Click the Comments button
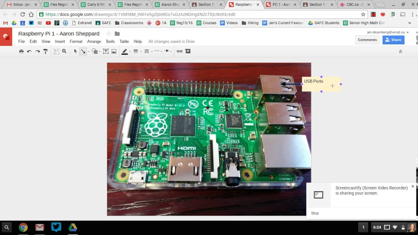Screen dimensions: 418x235 pos(367,40)
